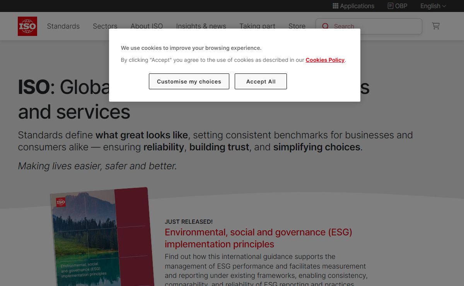Expand the English language dropdown
The height and width of the screenshot is (286, 464).
click(x=433, y=6)
